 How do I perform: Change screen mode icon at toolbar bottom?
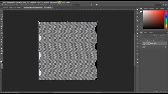(2, 67)
